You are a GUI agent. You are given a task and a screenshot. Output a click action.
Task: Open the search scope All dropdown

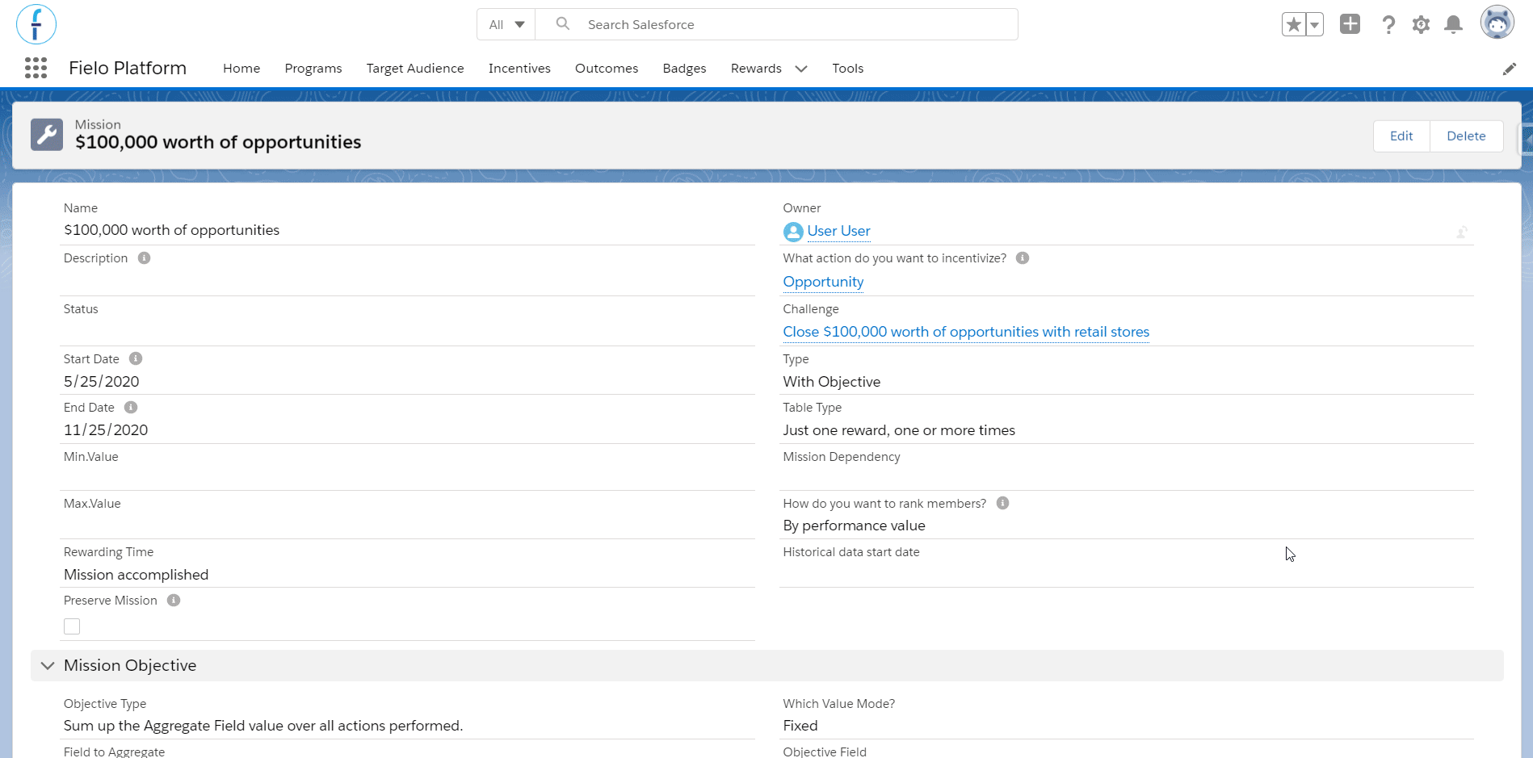click(506, 24)
